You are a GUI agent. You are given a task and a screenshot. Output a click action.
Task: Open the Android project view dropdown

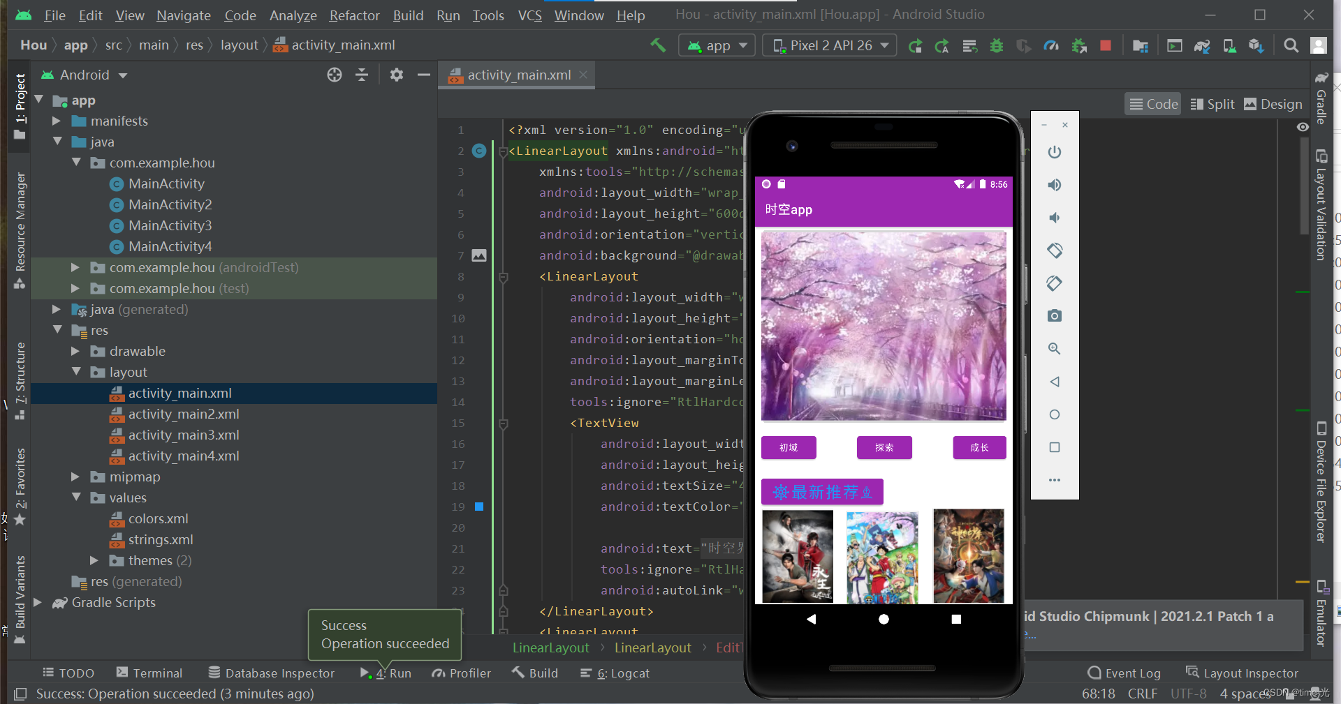click(85, 75)
